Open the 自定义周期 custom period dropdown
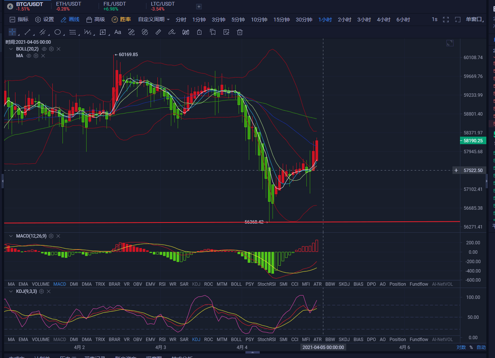 point(154,20)
